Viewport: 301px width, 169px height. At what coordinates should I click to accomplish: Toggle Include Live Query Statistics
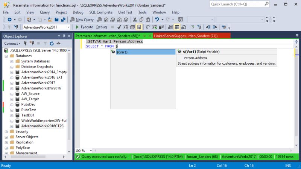click(155, 27)
